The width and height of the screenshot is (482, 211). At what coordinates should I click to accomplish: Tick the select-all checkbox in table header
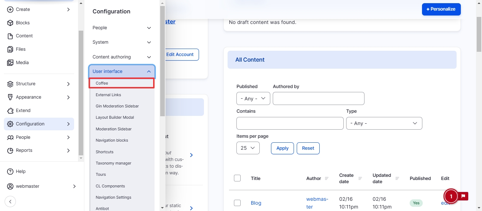point(237,178)
